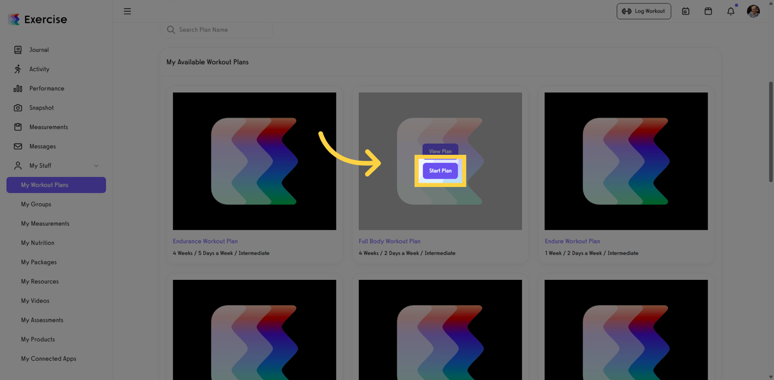Open the Performance section
The width and height of the screenshot is (774, 380).
click(x=46, y=88)
